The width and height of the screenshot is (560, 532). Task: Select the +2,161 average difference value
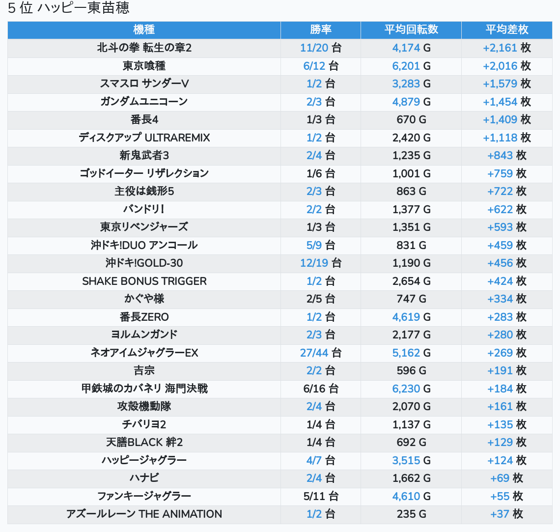click(500, 48)
